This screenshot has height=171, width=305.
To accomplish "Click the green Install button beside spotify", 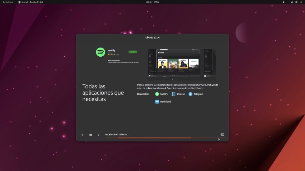I will pos(133,52).
